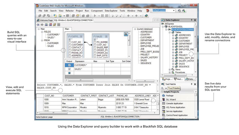Screen dimensions: 239x135
Task: Click the globe Help icon ending the toolbar
Action: pos(146,16)
